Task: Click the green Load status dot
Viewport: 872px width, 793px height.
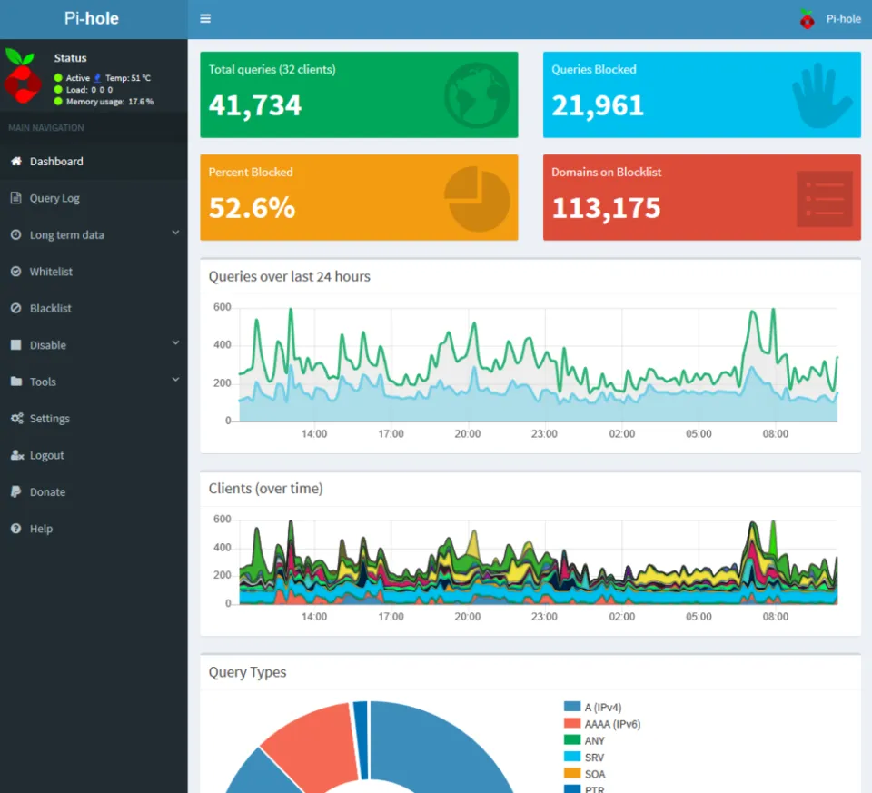Action: coord(58,90)
